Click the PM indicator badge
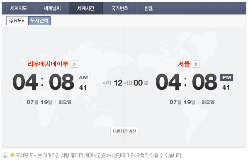This screenshot has height=160, width=248. pyautogui.click(x=226, y=77)
